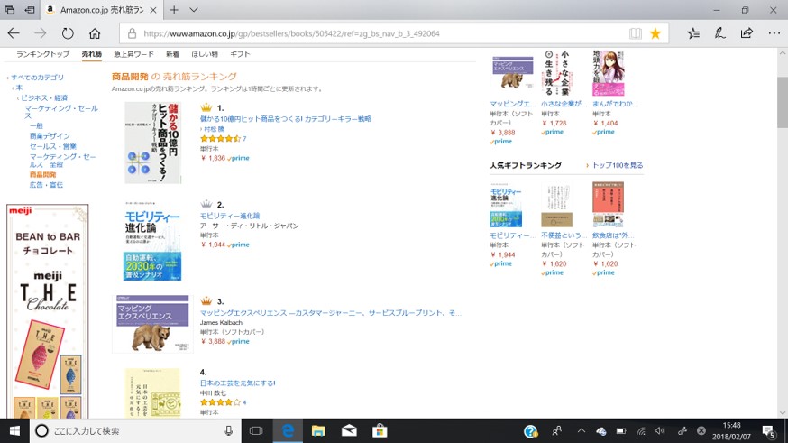
Task: Click the Cortana microphone icon
Action: [x=229, y=431]
